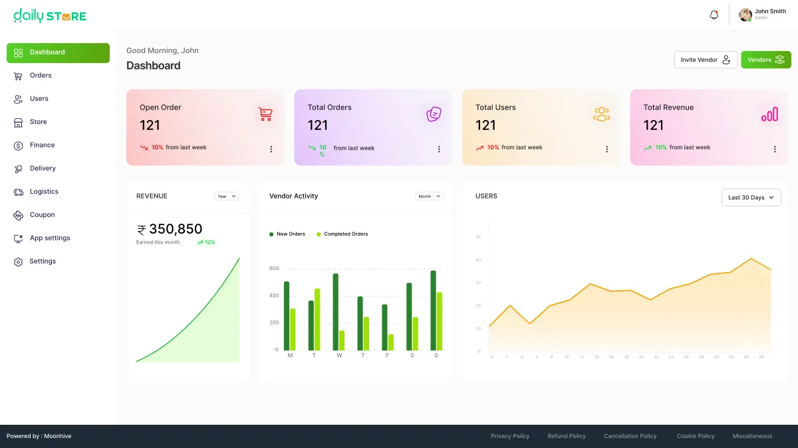Click the Open Order card title
This screenshot has width=798, height=448.
(160, 108)
